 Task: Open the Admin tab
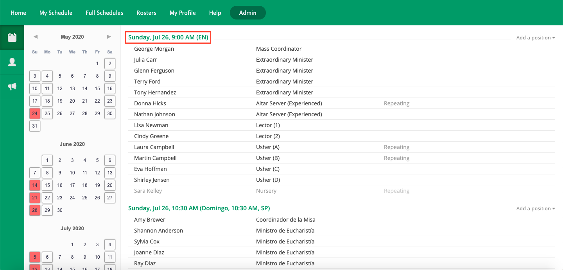point(247,13)
